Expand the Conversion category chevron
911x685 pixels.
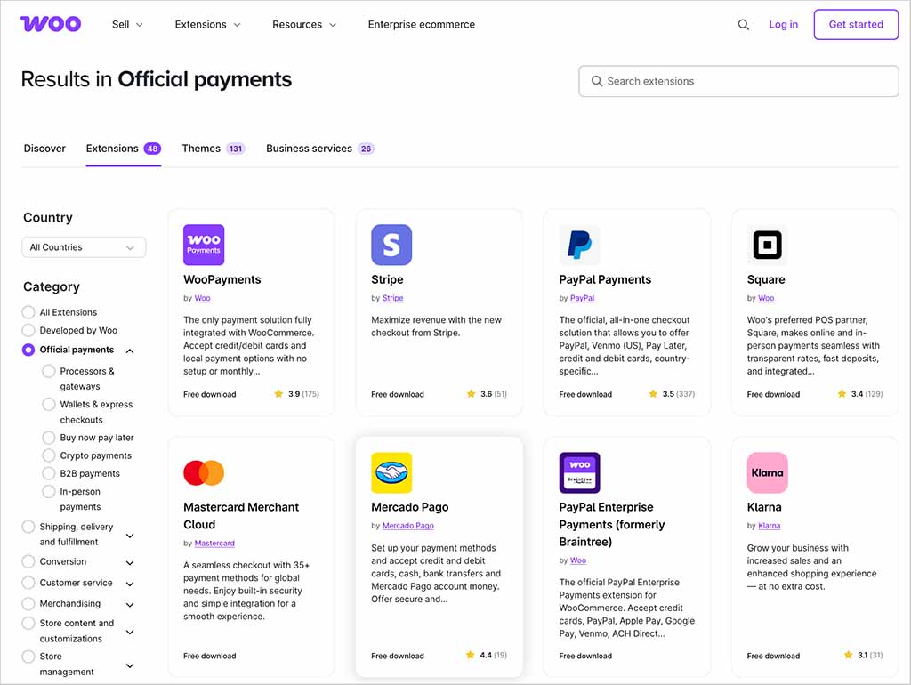(x=130, y=562)
